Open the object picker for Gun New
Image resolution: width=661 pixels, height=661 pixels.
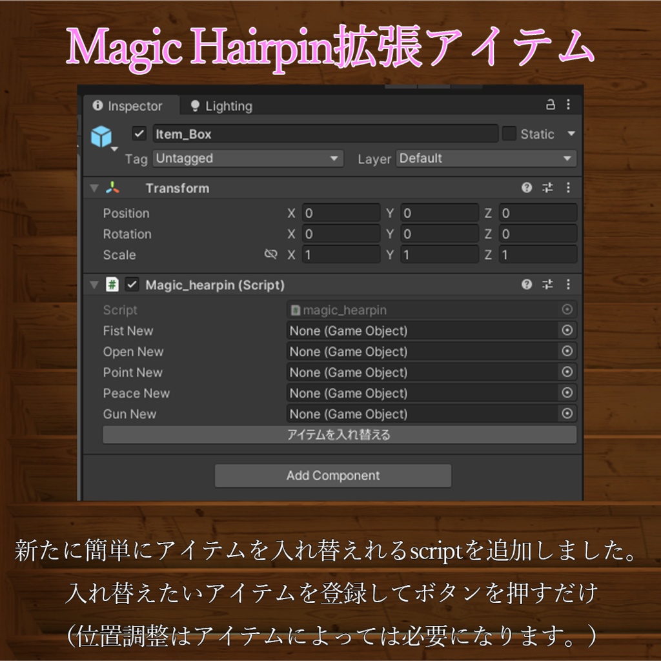(567, 414)
